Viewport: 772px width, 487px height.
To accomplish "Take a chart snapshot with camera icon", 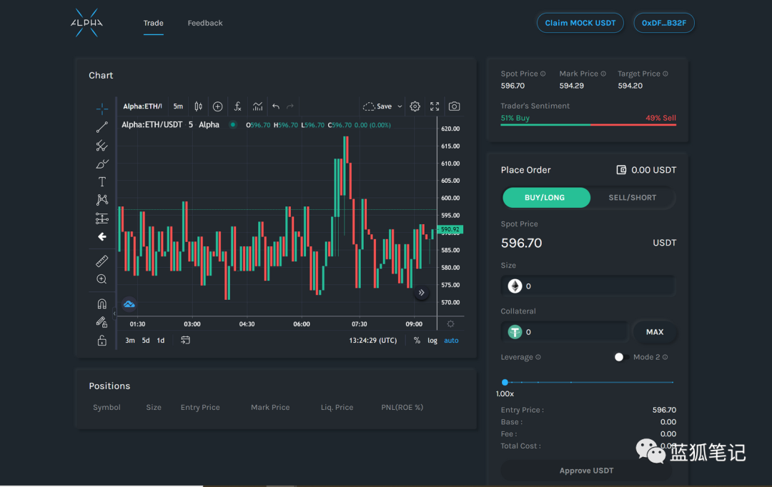I will (x=455, y=106).
